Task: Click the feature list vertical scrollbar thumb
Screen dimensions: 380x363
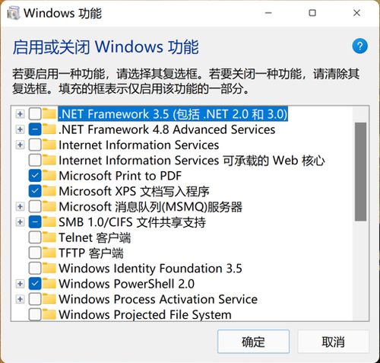Action: [360, 172]
